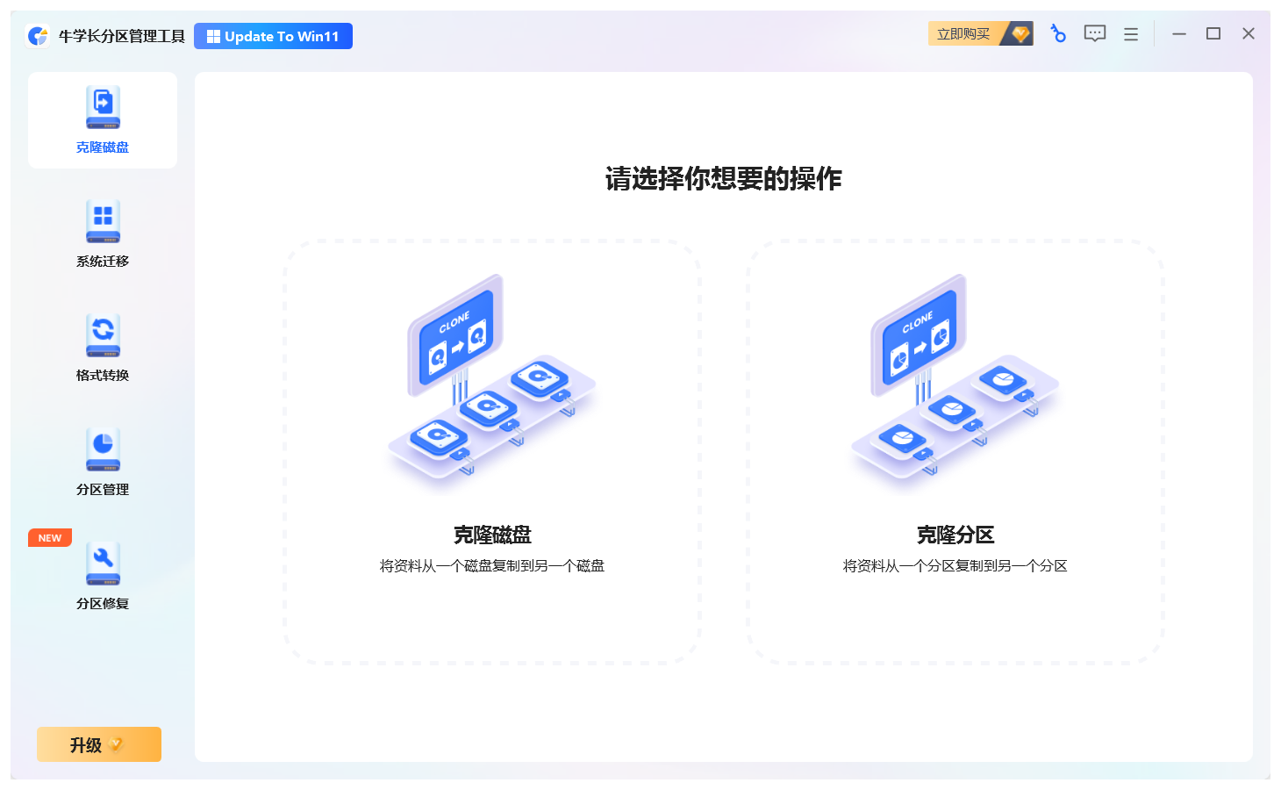Click the heading 请选择你想要的操作
This screenshot has width=1281, height=790.
724,179
